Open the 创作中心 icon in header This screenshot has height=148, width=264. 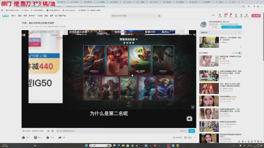point(247,15)
